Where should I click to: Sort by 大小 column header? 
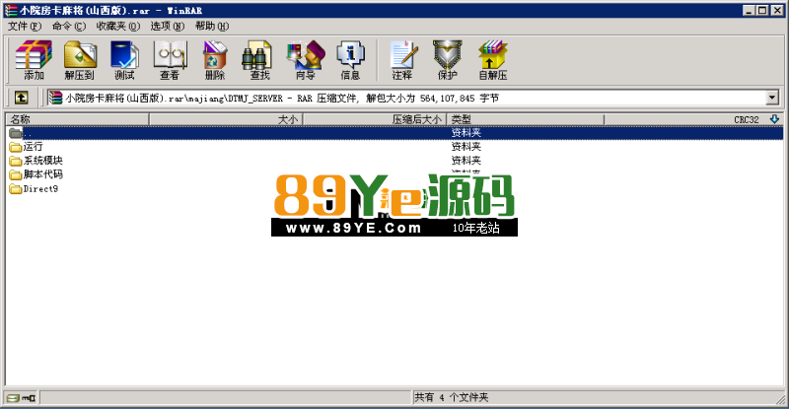click(x=226, y=119)
